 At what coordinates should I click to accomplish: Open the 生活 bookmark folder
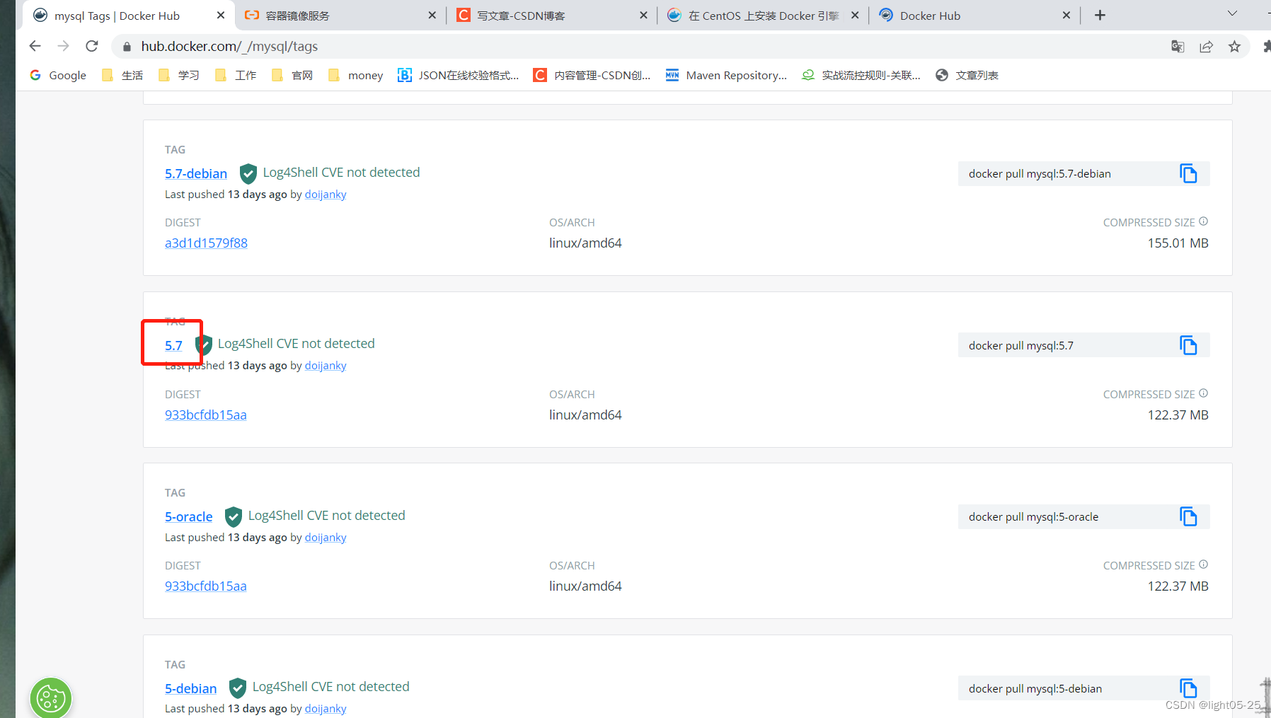[x=122, y=75]
